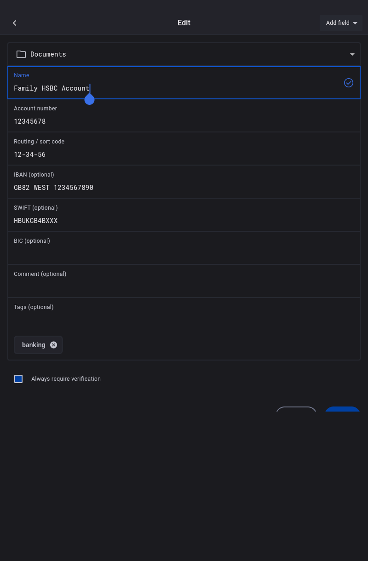Remove the banking tag

tap(54, 345)
